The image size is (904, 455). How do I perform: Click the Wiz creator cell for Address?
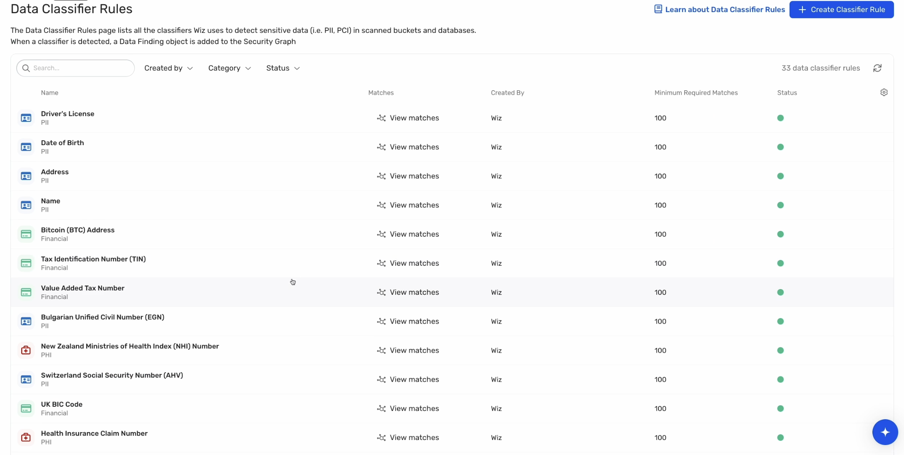(496, 176)
